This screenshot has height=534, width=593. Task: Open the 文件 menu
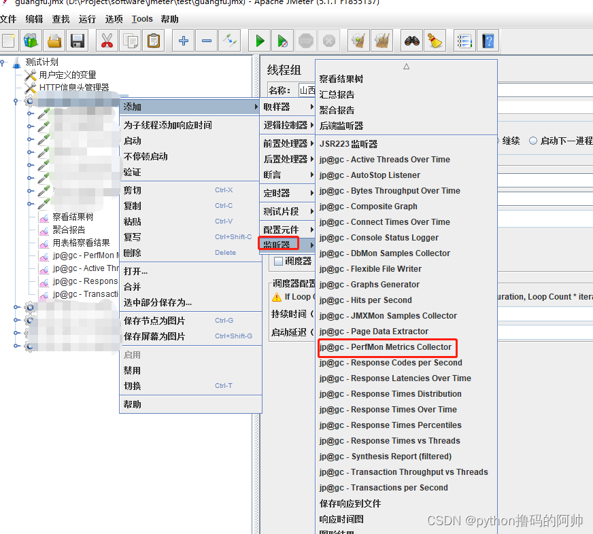click(x=8, y=19)
